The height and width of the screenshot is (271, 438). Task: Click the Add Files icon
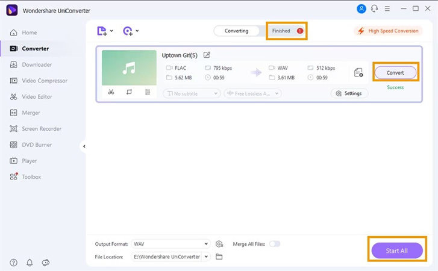(102, 31)
